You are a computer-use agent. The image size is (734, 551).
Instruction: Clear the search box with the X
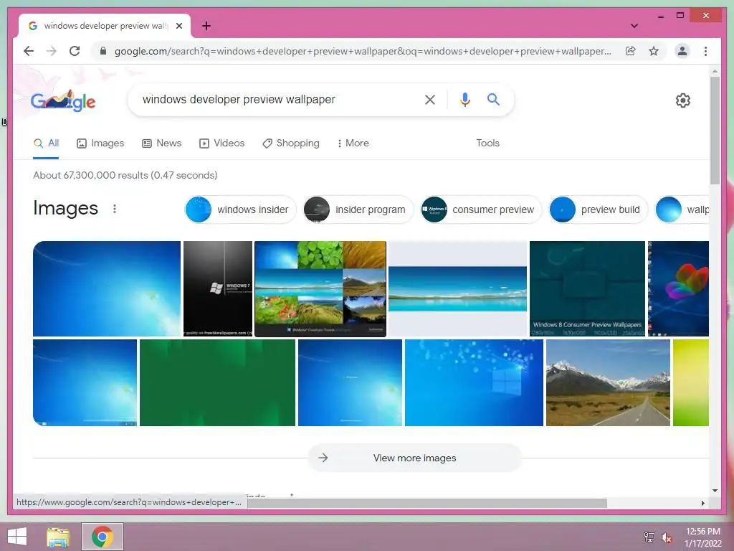[430, 99]
